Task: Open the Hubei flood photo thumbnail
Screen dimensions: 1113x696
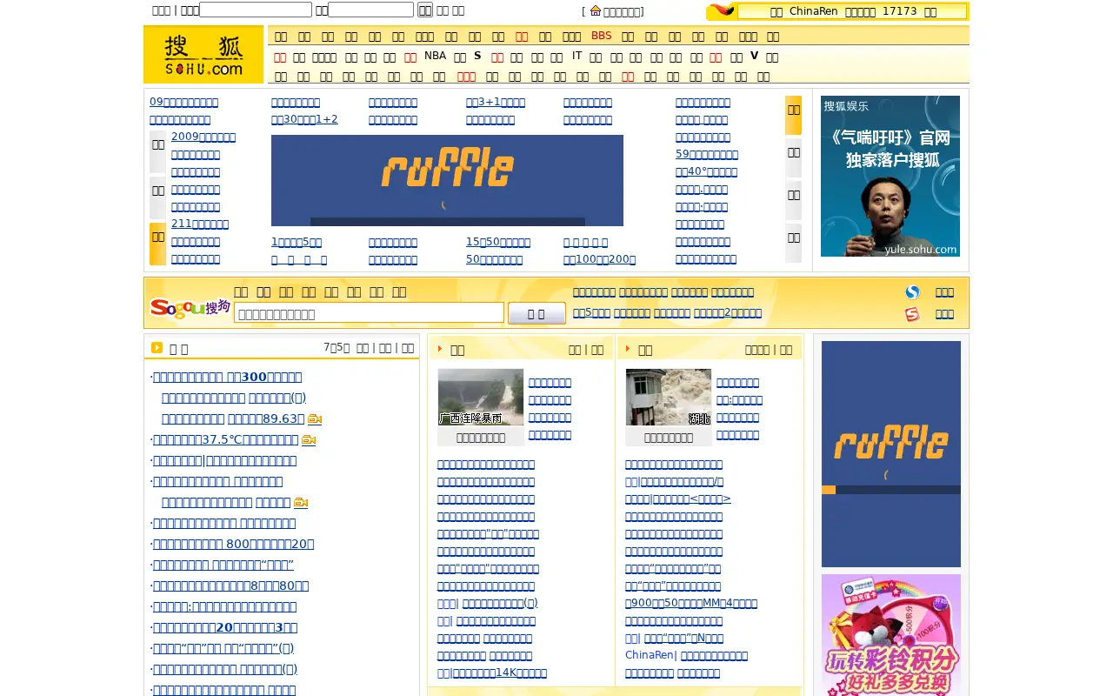Action: click(x=669, y=397)
